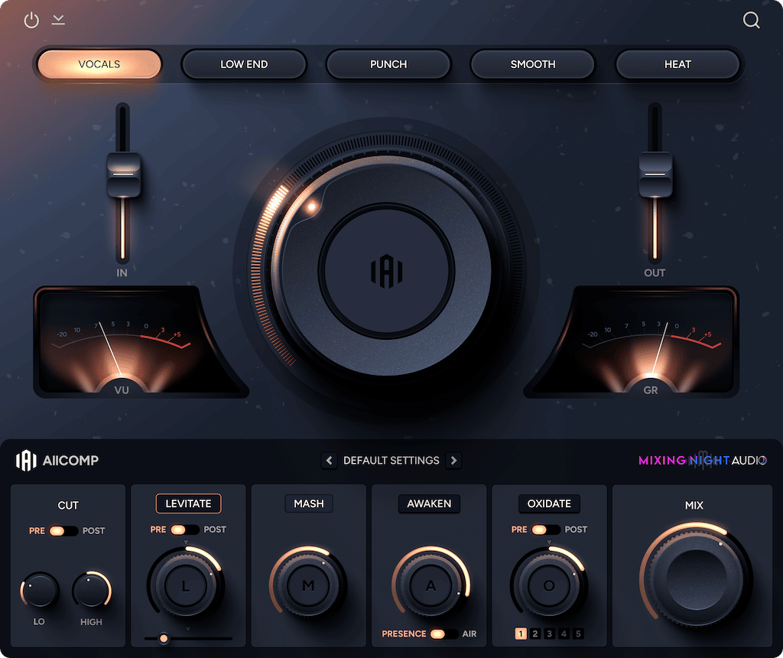
Task: Click the Mash M knob
Action: click(x=308, y=585)
